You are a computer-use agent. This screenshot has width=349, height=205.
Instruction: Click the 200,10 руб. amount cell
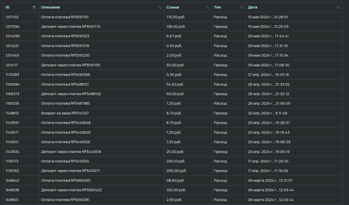(176, 161)
